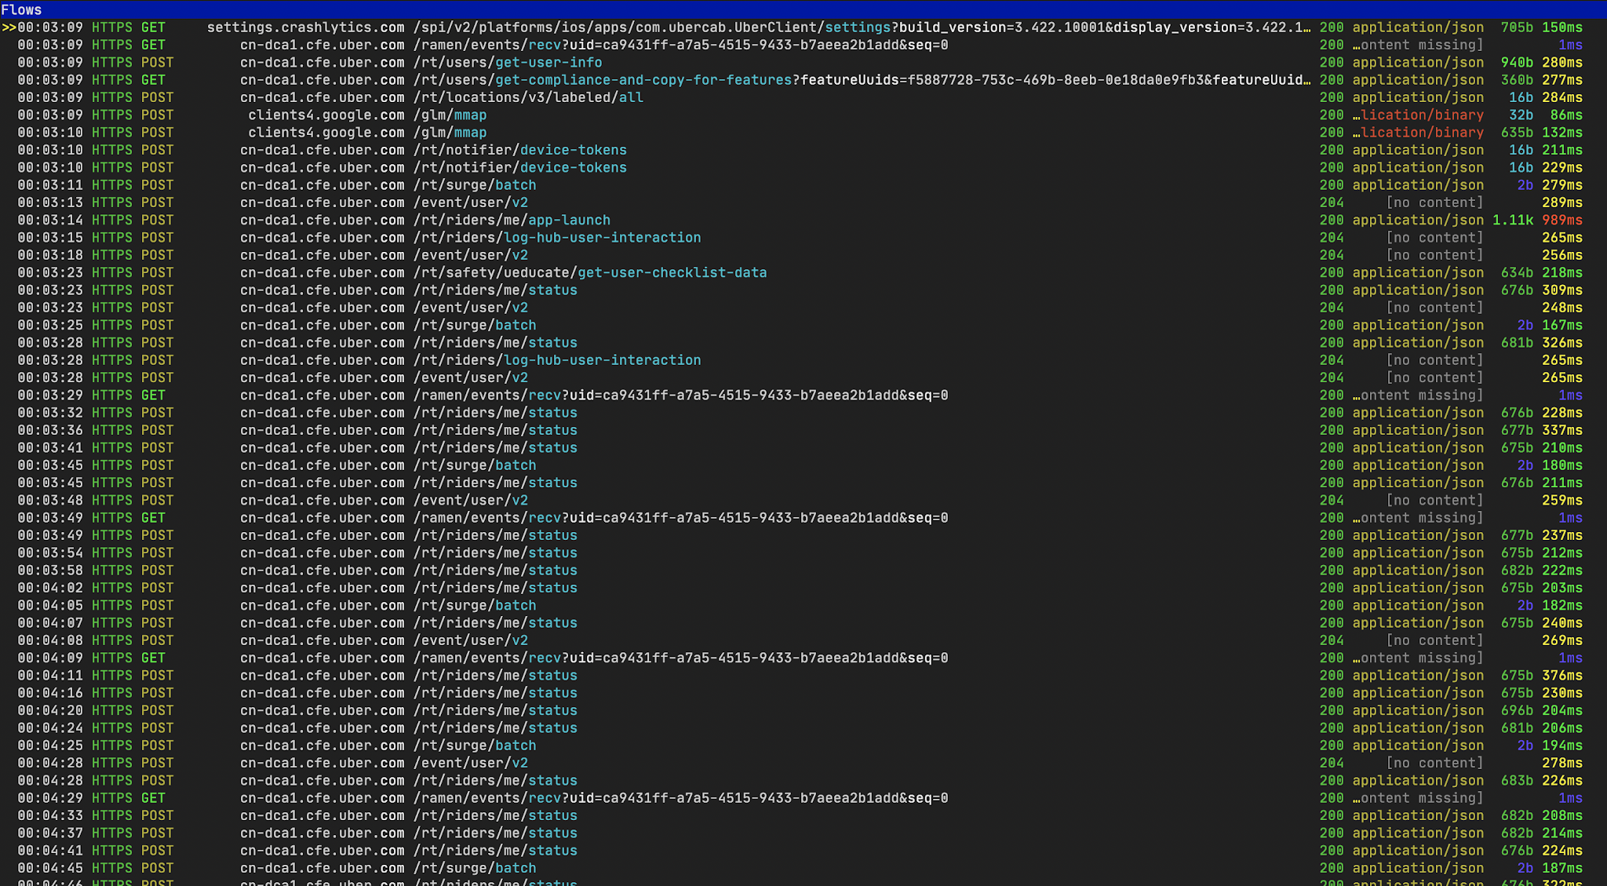
Task: Click the Flows title header
Action: click(22, 9)
